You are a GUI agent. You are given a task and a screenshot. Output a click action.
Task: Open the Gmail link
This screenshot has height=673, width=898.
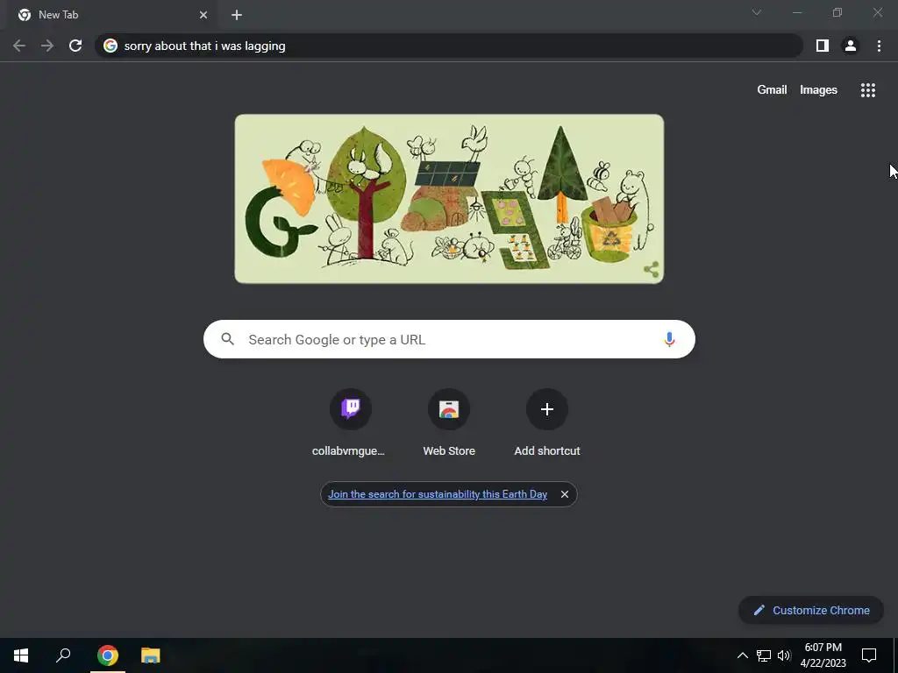pyautogui.click(x=772, y=90)
